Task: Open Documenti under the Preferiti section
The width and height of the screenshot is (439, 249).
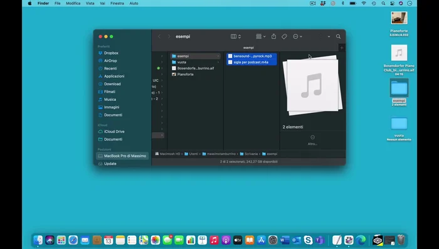Action: click(113, 115)
